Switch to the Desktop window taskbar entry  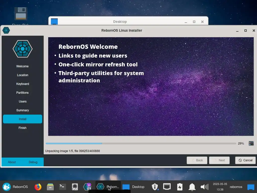[x=134, y=187]
